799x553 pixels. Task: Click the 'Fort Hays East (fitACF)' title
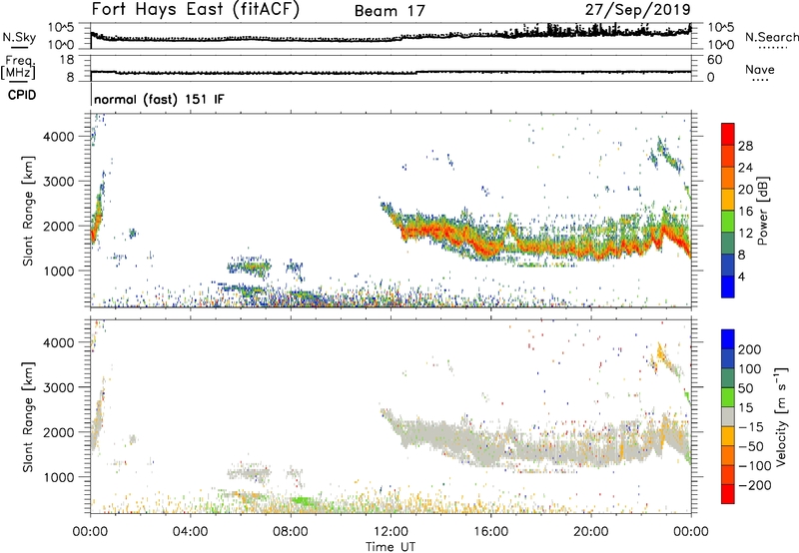pyautogui.click(x=196, y=9)
